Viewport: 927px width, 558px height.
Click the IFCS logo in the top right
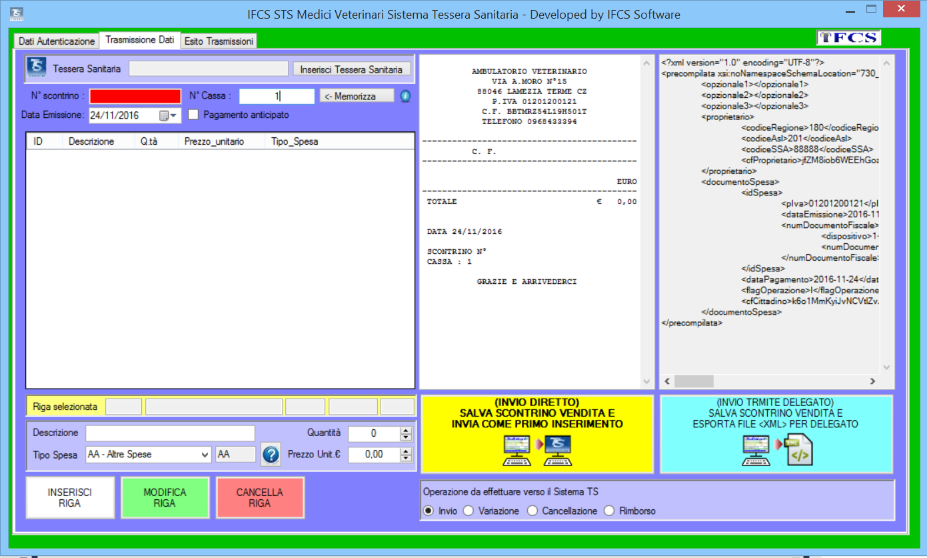tap(848, 38)
